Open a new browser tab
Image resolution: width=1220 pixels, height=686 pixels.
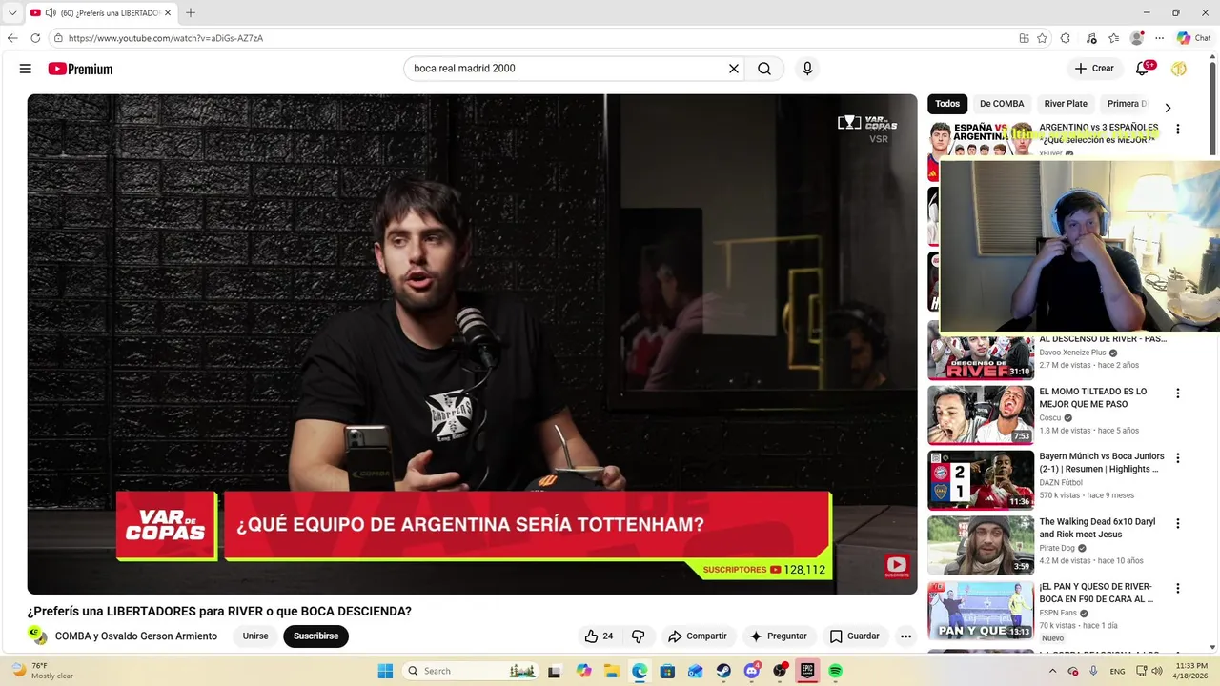point(191,13)
